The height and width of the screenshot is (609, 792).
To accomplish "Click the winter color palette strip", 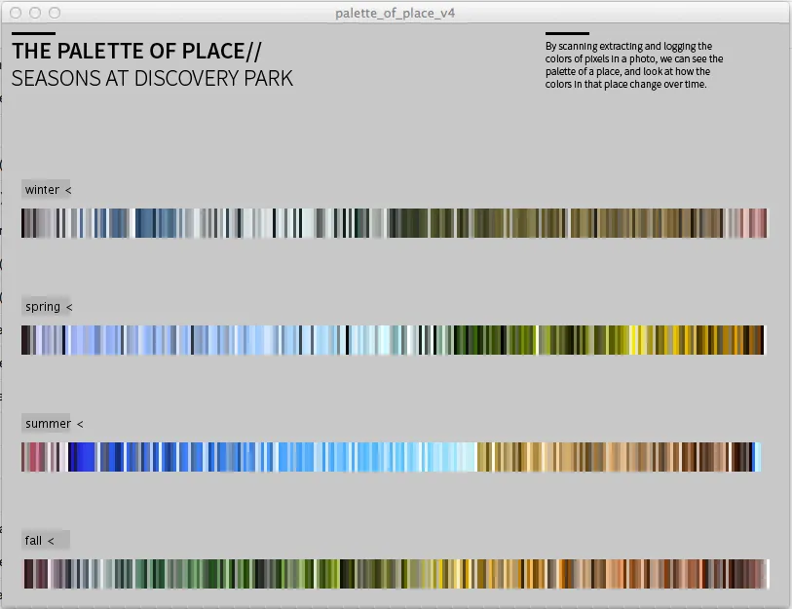I will point(394,223).
